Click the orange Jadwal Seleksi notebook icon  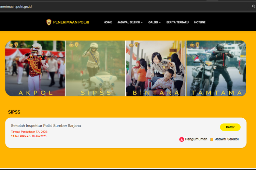coord(212,139)
